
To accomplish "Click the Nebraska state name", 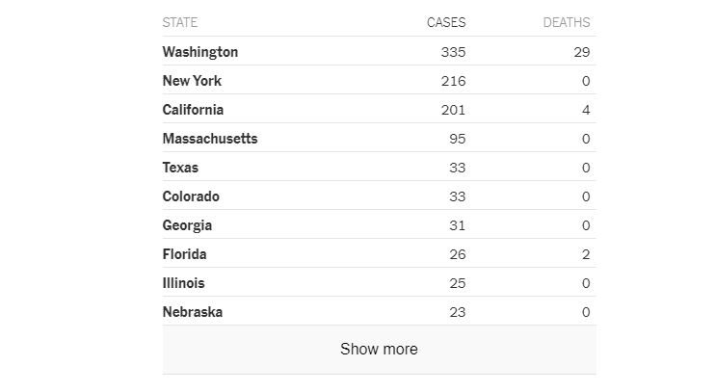I will pyautogui.click(x=193, y=312).
